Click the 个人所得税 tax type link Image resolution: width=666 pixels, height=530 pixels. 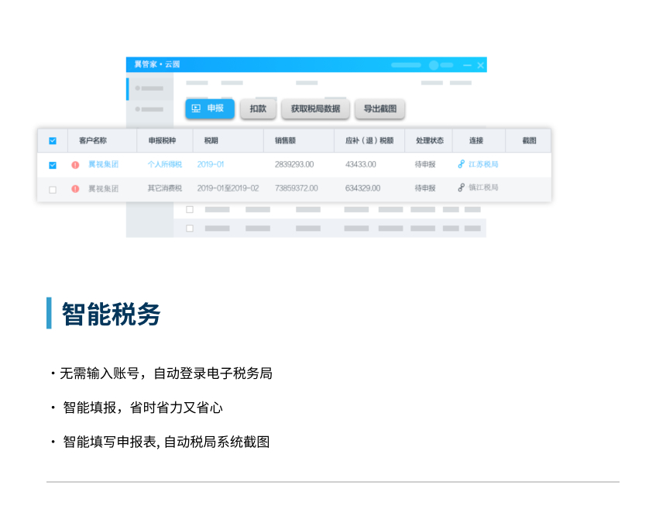[164, 164]
